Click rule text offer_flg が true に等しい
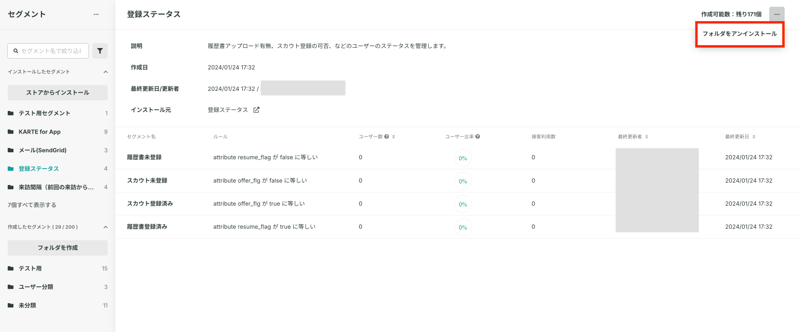 259,204
